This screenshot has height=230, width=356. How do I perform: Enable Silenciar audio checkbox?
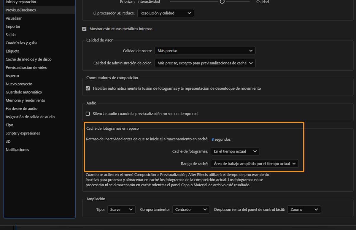88,114
